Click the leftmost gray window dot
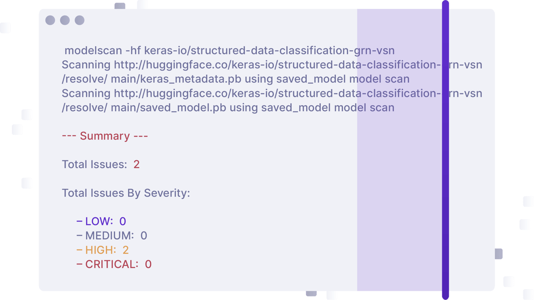Image resolution: width=534 pixels, height=300 pixels. [50, 20]
